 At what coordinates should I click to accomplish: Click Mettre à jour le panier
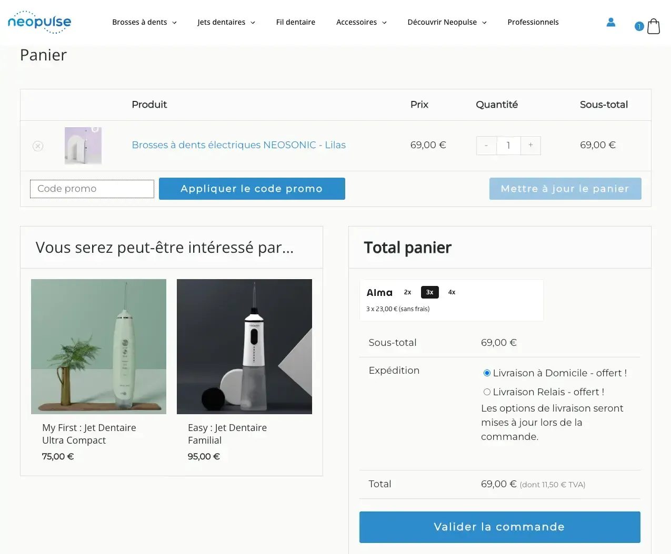pos(565,189)
